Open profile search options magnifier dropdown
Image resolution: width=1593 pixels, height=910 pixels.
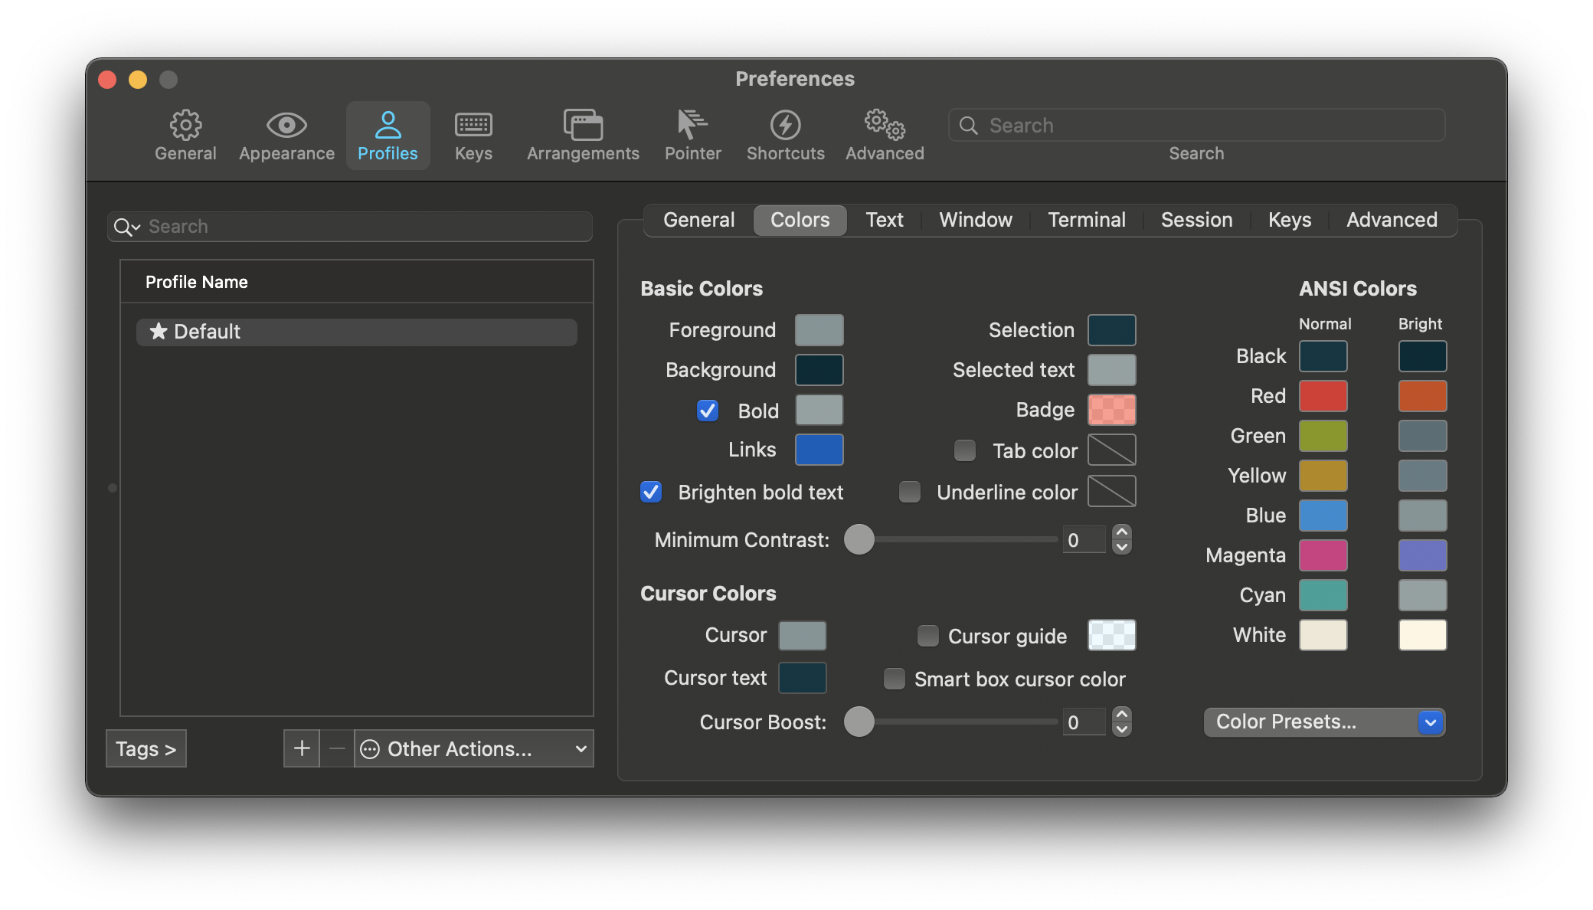pyautogui.click(x=127, y=227)
